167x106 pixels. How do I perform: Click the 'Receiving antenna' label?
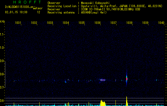click(61, 12)
